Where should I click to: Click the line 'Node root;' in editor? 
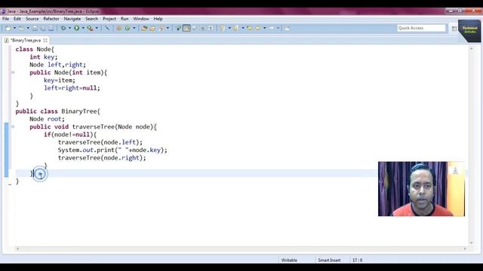[x=47, y=119]
